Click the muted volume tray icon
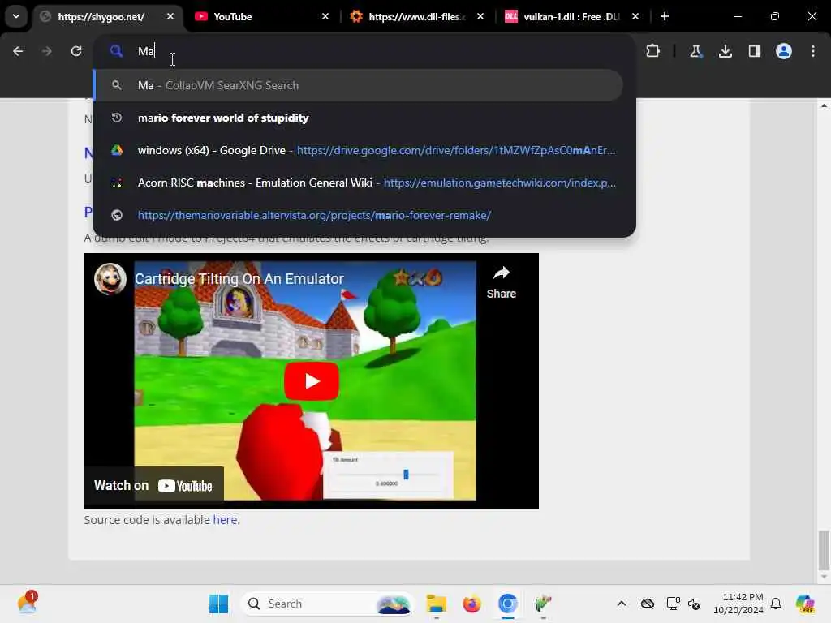The width and height of the screenshot is (831, 623). click(695, 604)
